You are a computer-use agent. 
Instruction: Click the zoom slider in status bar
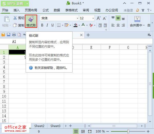point(128,131)
